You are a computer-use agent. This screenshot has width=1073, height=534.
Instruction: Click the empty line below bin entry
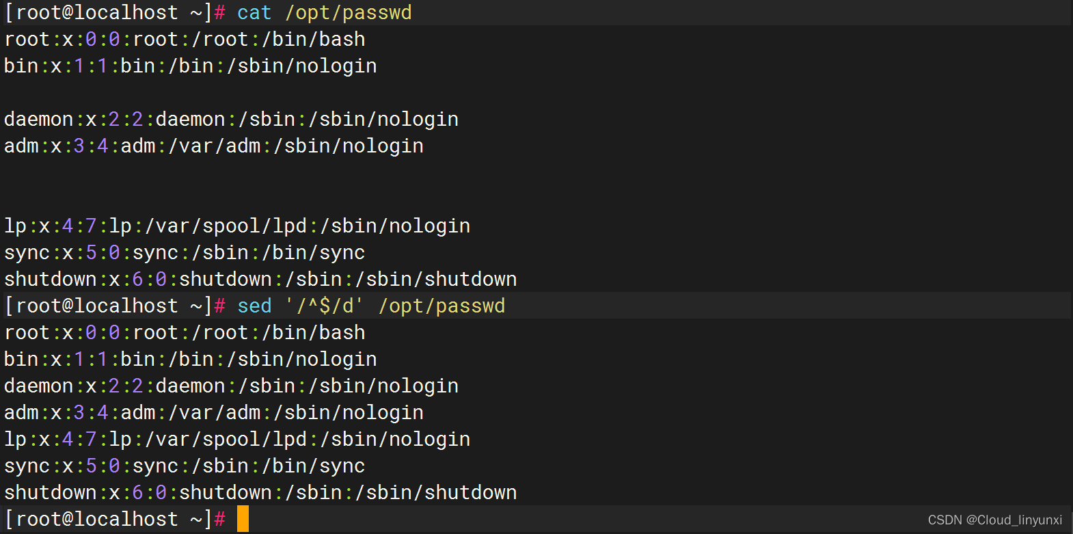[536, 93]
